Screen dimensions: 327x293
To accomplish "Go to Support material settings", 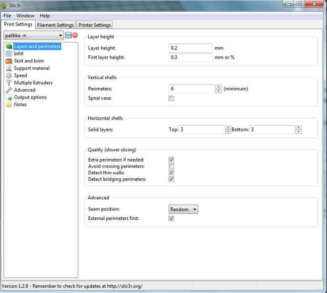I will pos(32,68).
